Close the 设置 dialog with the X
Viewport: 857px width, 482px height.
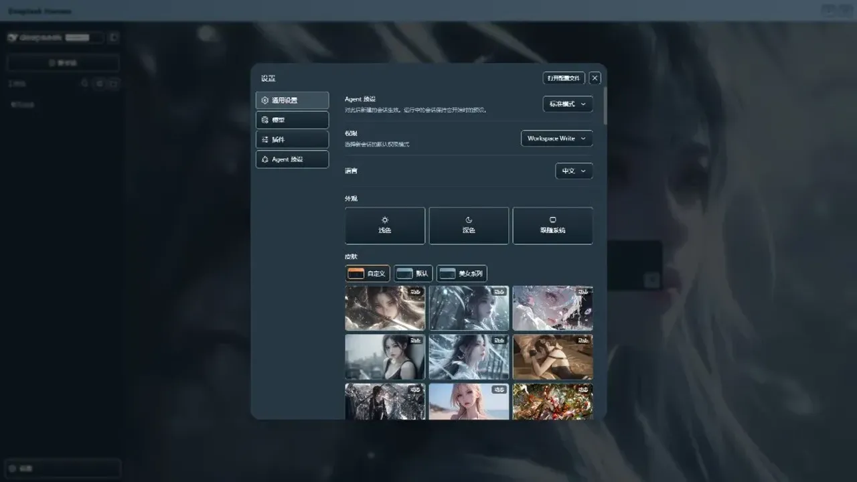[x=595, y=78]
